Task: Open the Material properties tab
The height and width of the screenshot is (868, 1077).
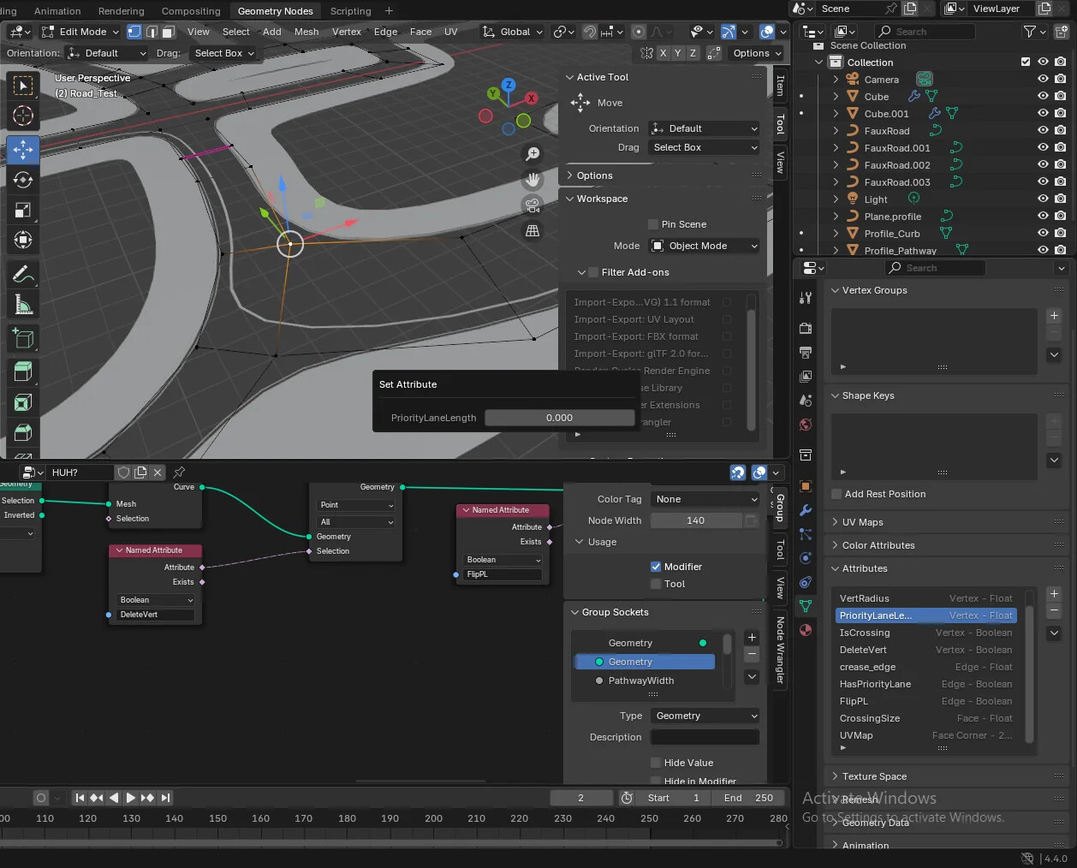Action: pos(805,630)
